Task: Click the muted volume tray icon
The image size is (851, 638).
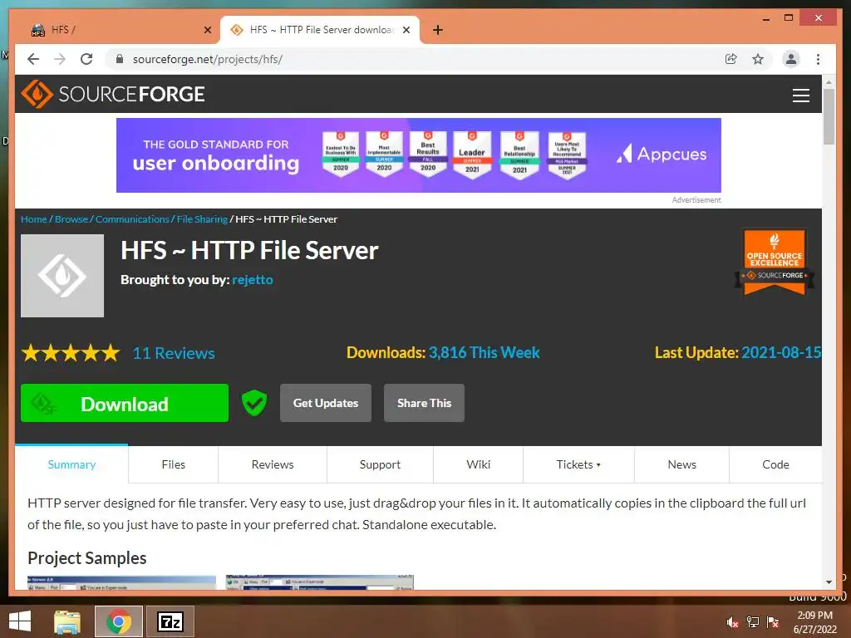Action: (x=732, y=622)
